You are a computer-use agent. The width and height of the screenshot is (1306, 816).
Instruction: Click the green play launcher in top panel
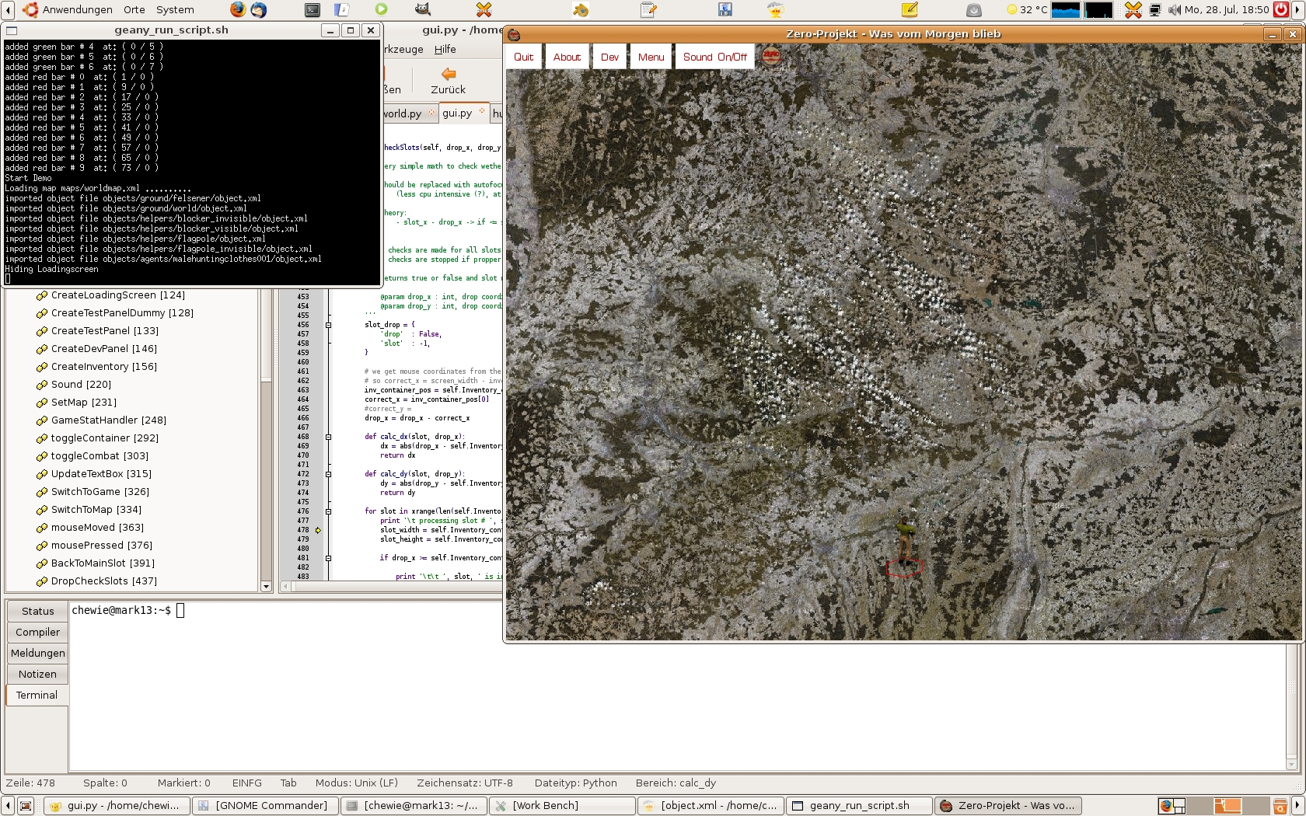(381, 9)
